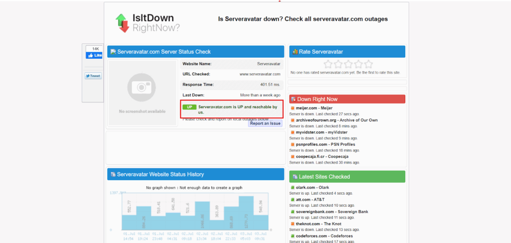The image size is (511, 243).
Task: Click the orange icon beside meijer.com
Action: 292,108
